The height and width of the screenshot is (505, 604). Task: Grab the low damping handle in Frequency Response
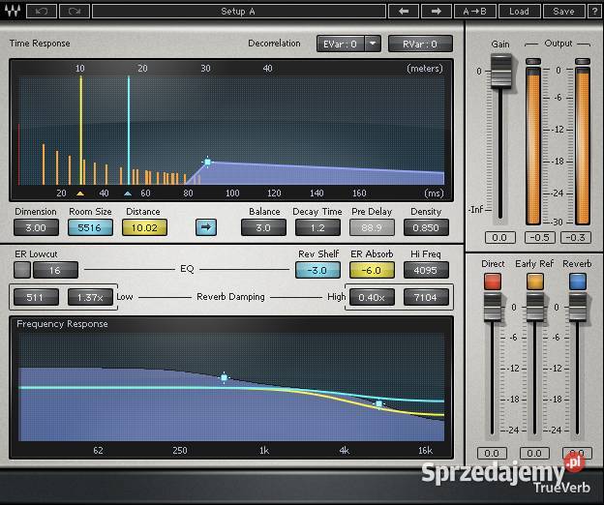point(225,377)
